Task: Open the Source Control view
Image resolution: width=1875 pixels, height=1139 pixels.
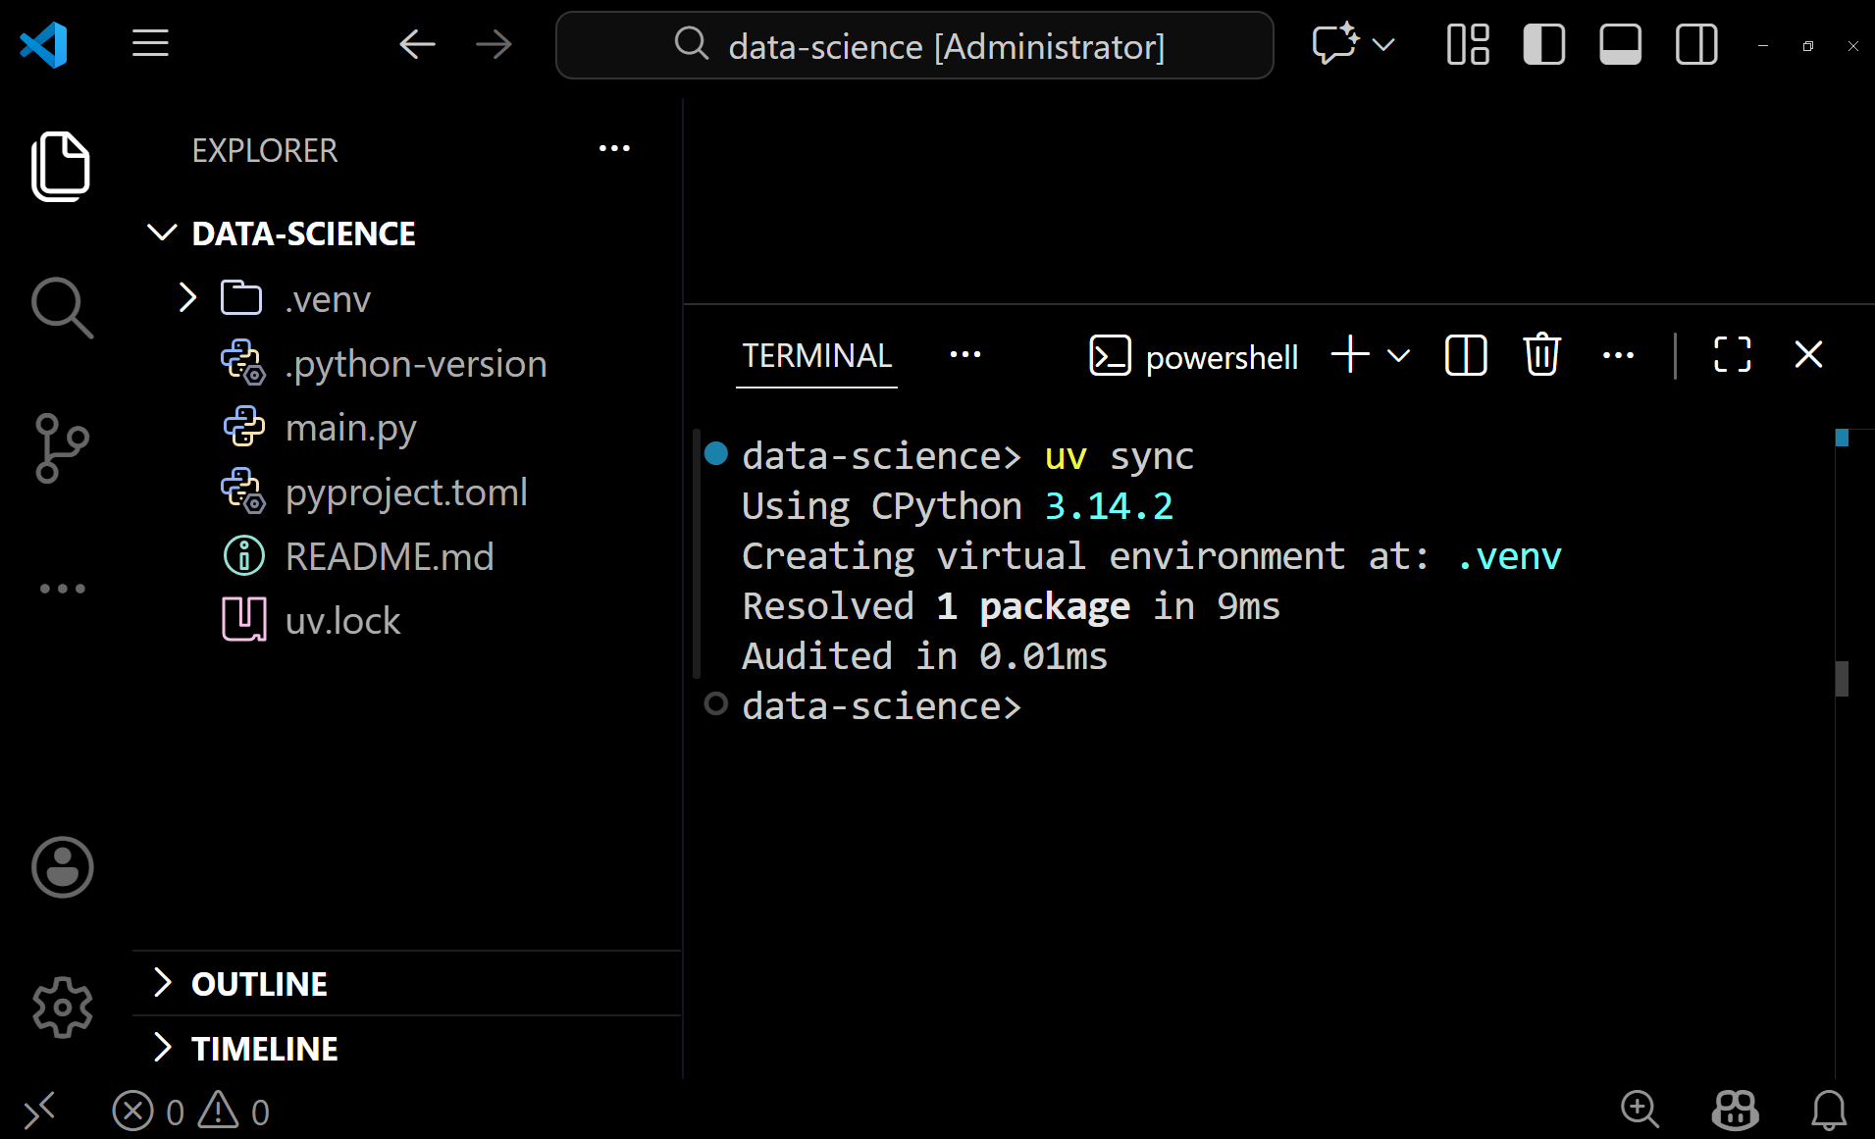Action: (62, 447)
